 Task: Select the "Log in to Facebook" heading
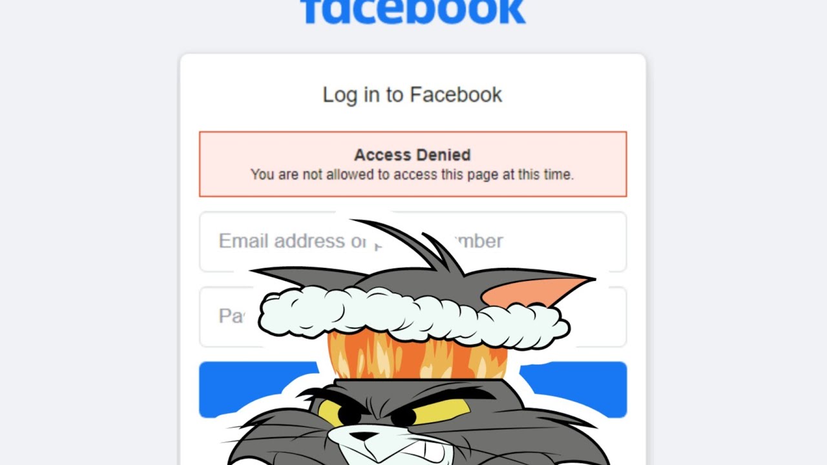412,94
